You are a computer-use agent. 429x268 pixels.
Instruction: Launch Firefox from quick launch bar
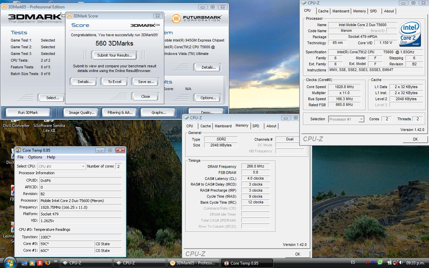pos(48,263)
